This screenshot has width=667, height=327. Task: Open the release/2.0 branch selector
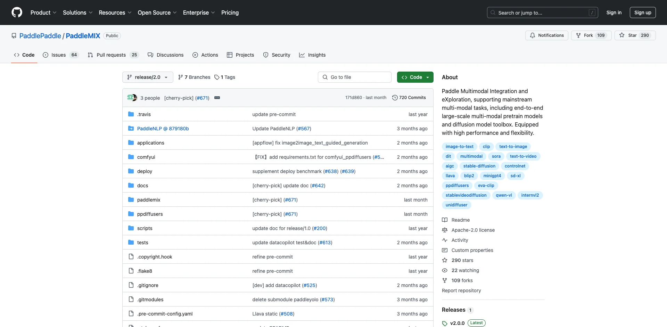click(x=148, y=77)
